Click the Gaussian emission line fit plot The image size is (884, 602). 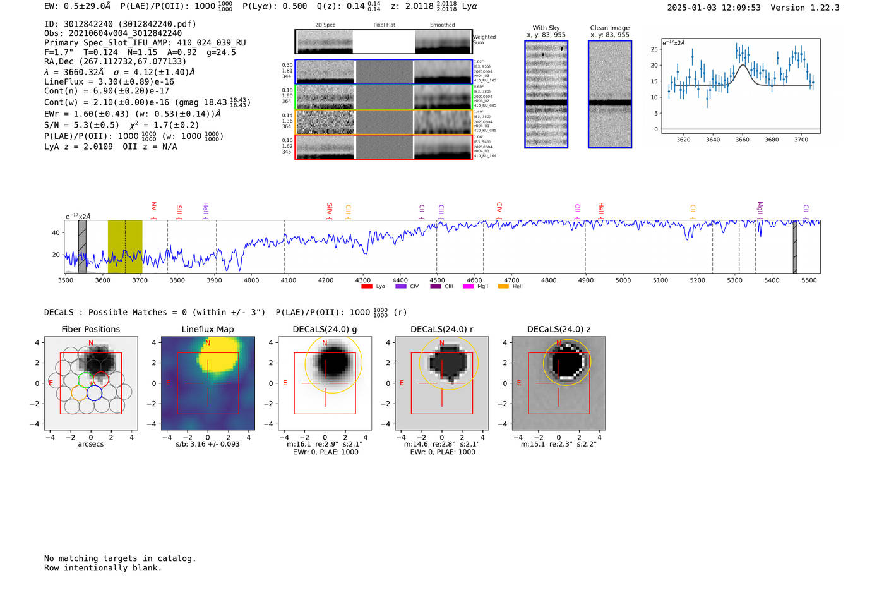point(740,85)
